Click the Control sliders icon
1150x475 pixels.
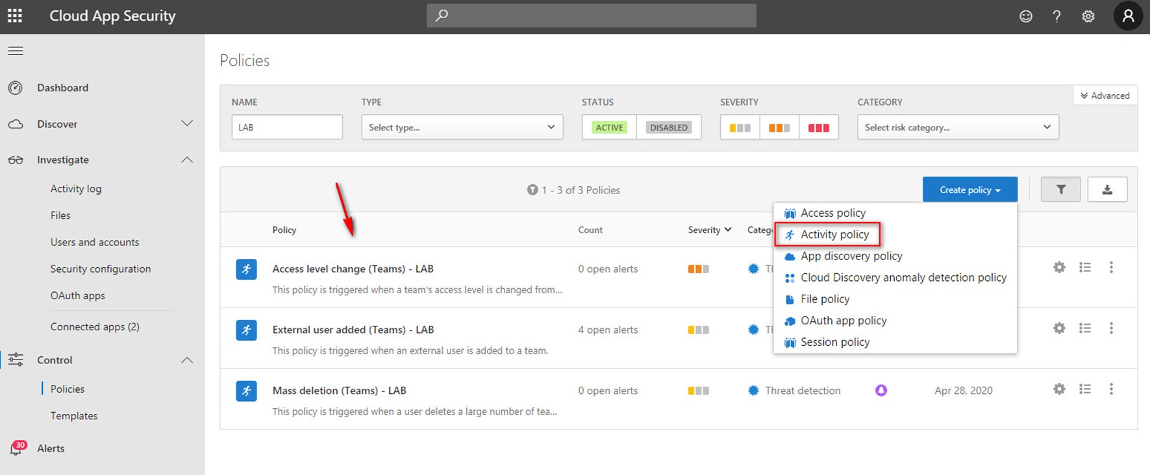16,359
